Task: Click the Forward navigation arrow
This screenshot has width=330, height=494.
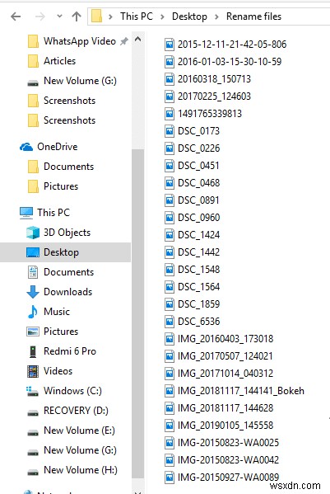Action: click(40, 16)
